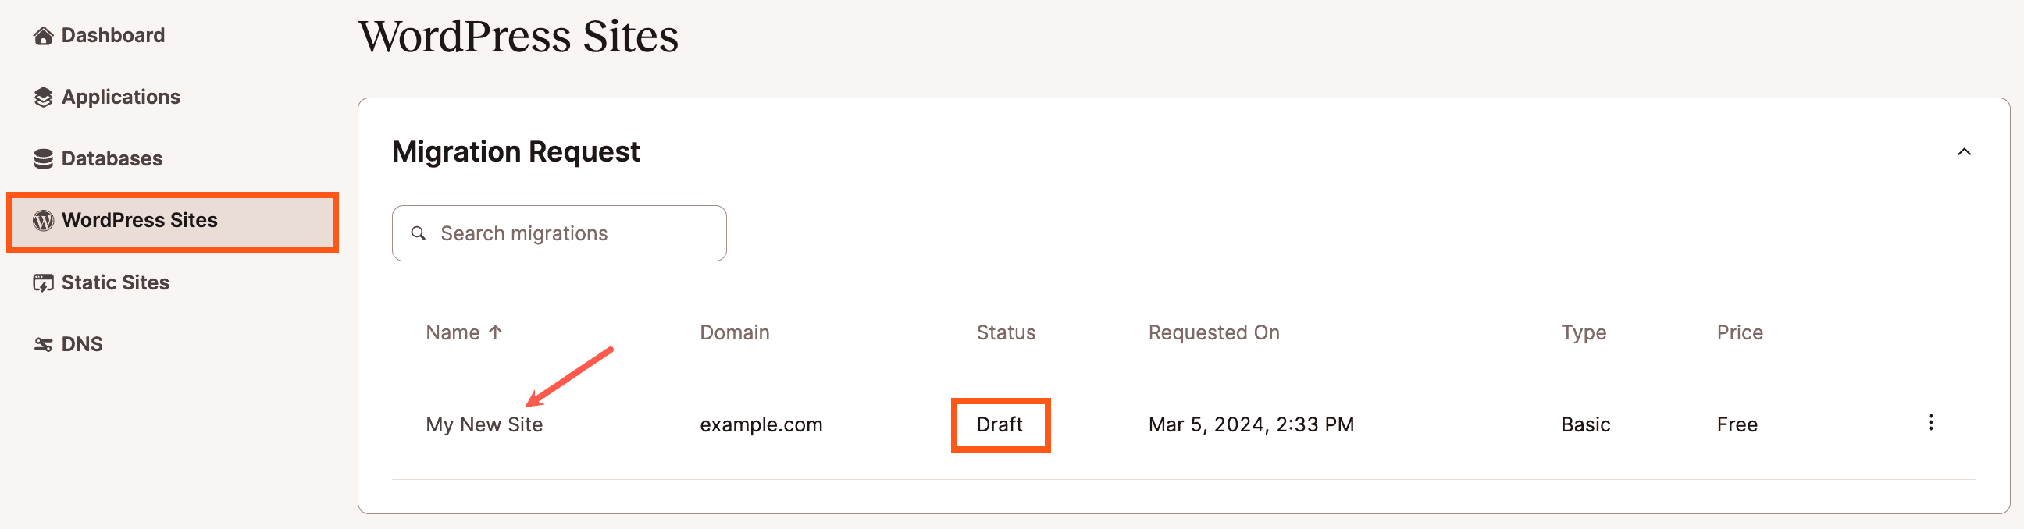Toggle Name column sort order
The width and height of the screenshot is (2024, 529).
coord(462,332)
